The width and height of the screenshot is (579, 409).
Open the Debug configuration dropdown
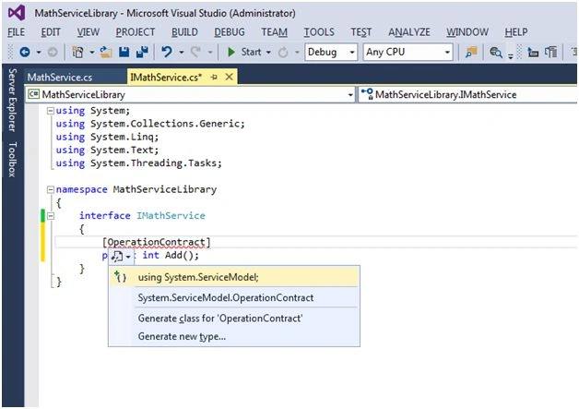tap(331, 52)
